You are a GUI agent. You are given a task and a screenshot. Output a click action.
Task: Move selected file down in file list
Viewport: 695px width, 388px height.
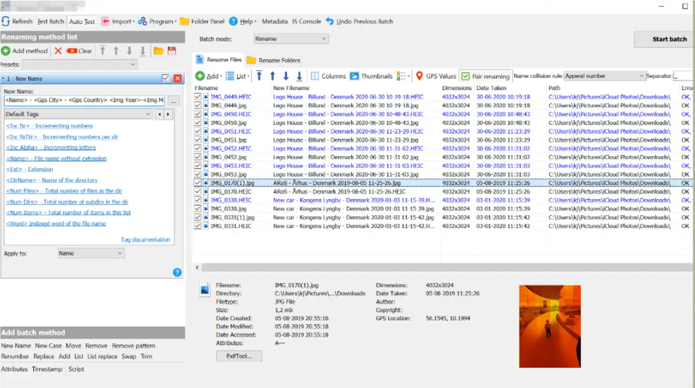(286, 76)
